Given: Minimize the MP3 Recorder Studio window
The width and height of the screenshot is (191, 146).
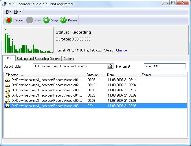Looking at the screenshot, I should pyautogui.click(x=166, y=3).
